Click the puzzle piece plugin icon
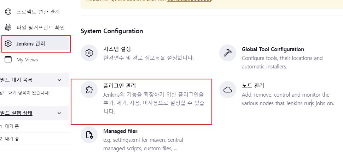 pos(89,90)
